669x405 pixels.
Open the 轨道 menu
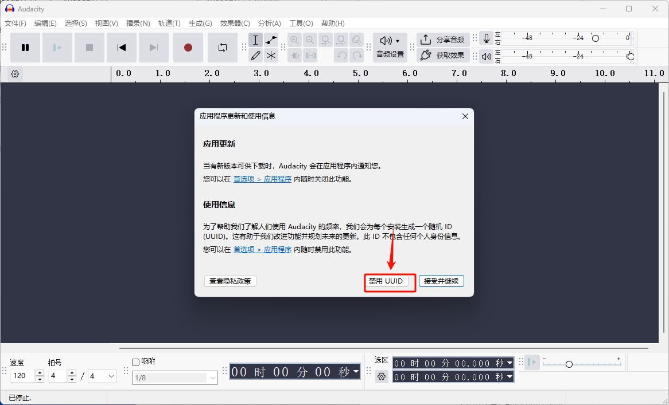[x=169, y=23]
